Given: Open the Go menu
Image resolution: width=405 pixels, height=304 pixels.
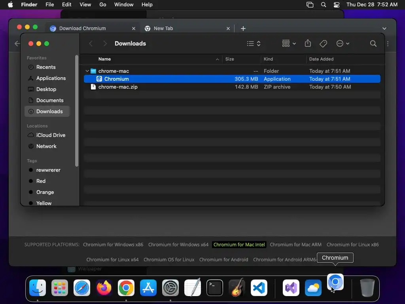Looking at the screenshot, I should 103,5.
